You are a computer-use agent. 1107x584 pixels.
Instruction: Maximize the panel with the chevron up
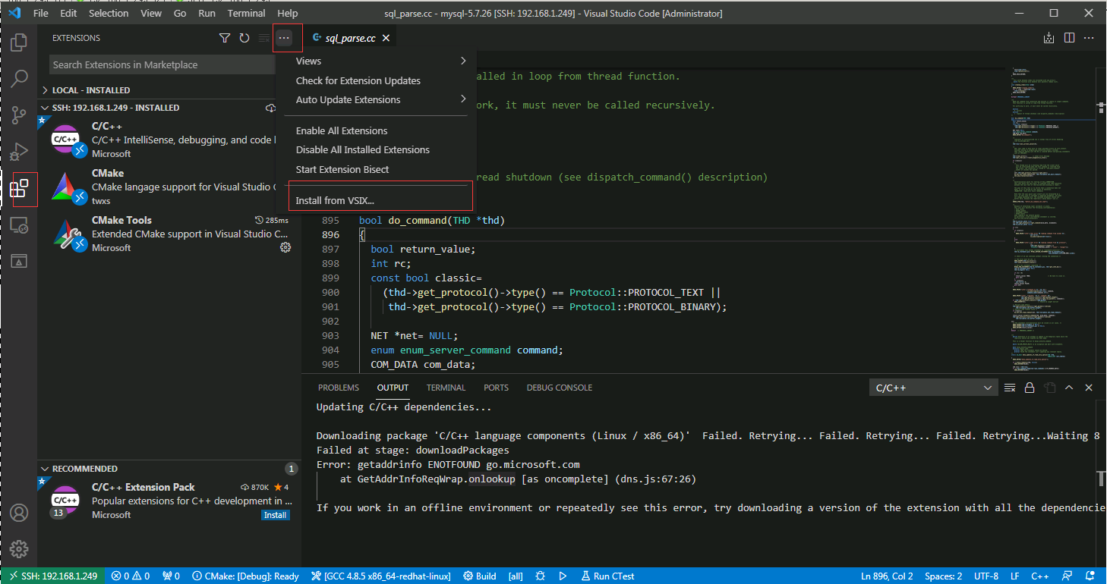tap(1069, 388)
